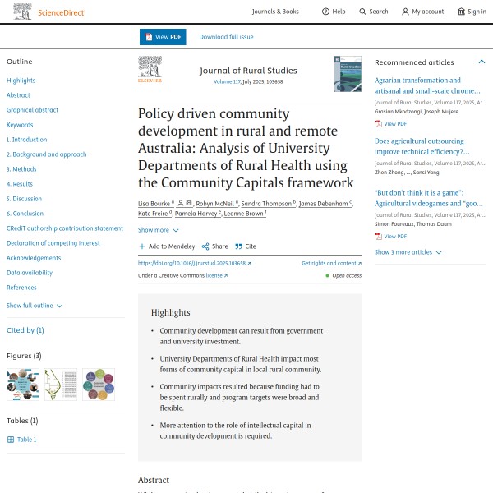Collapse Recommended articles panel chevron

[481, 62]
